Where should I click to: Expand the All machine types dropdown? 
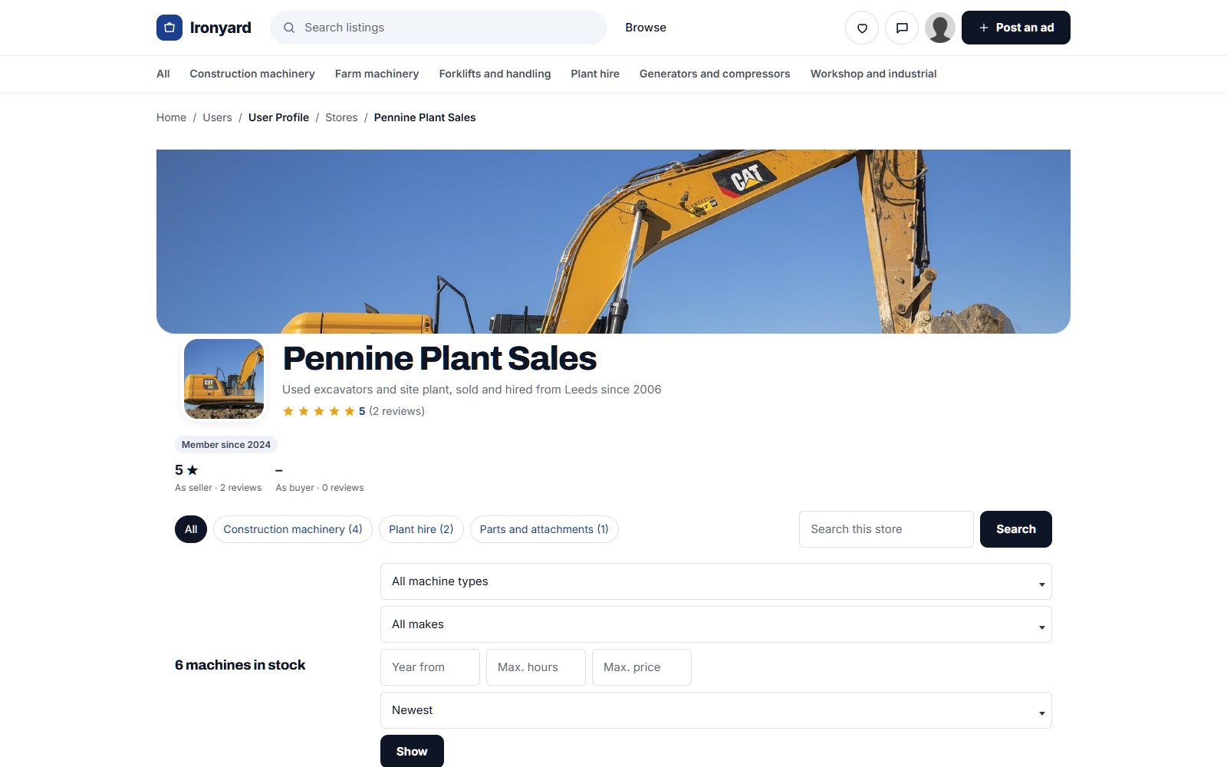point(716,581)
